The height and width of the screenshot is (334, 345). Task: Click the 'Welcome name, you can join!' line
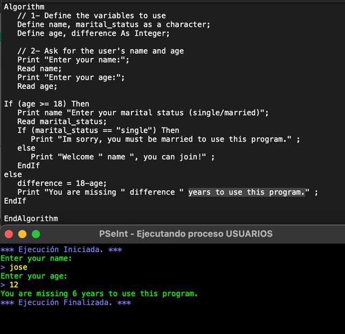(122, 157)
